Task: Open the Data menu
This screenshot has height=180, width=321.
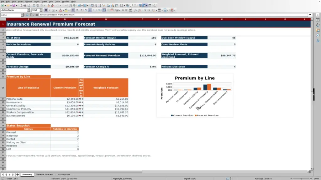Action: [51, 2]
